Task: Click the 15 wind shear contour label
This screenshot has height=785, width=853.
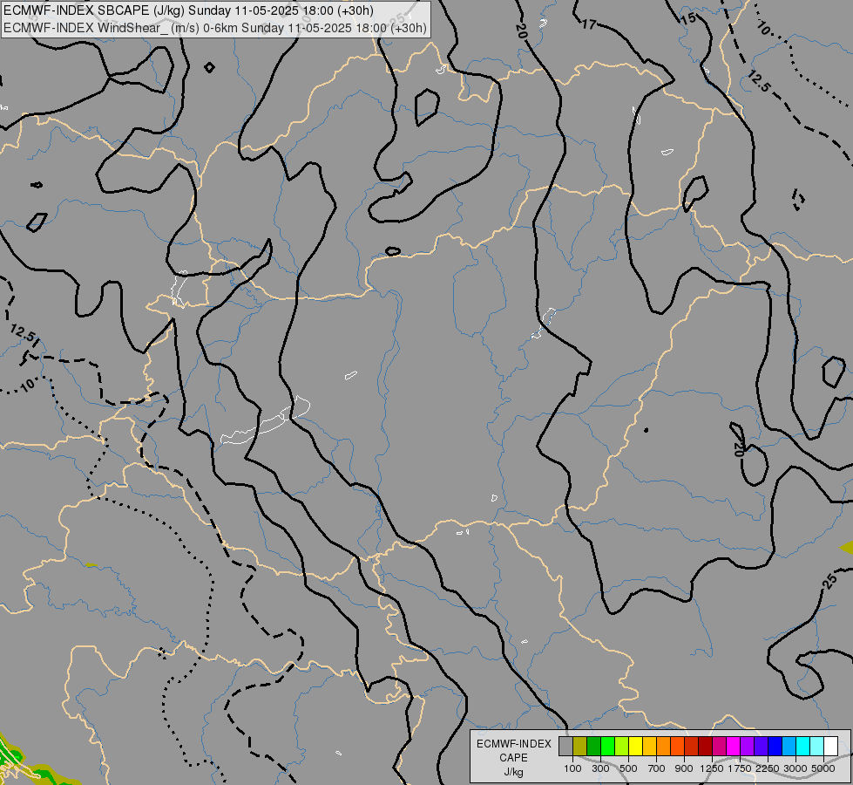Action: (x=688, y=18)
